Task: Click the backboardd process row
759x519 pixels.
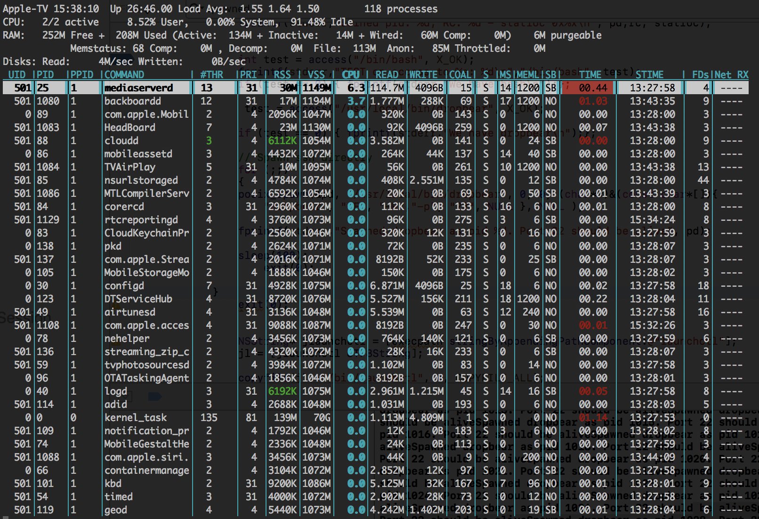Action: point(375,101)
